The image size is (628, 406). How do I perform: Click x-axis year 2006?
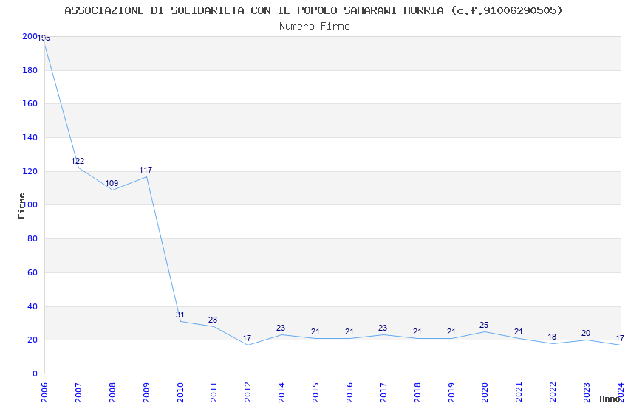[x=44, y=393]
